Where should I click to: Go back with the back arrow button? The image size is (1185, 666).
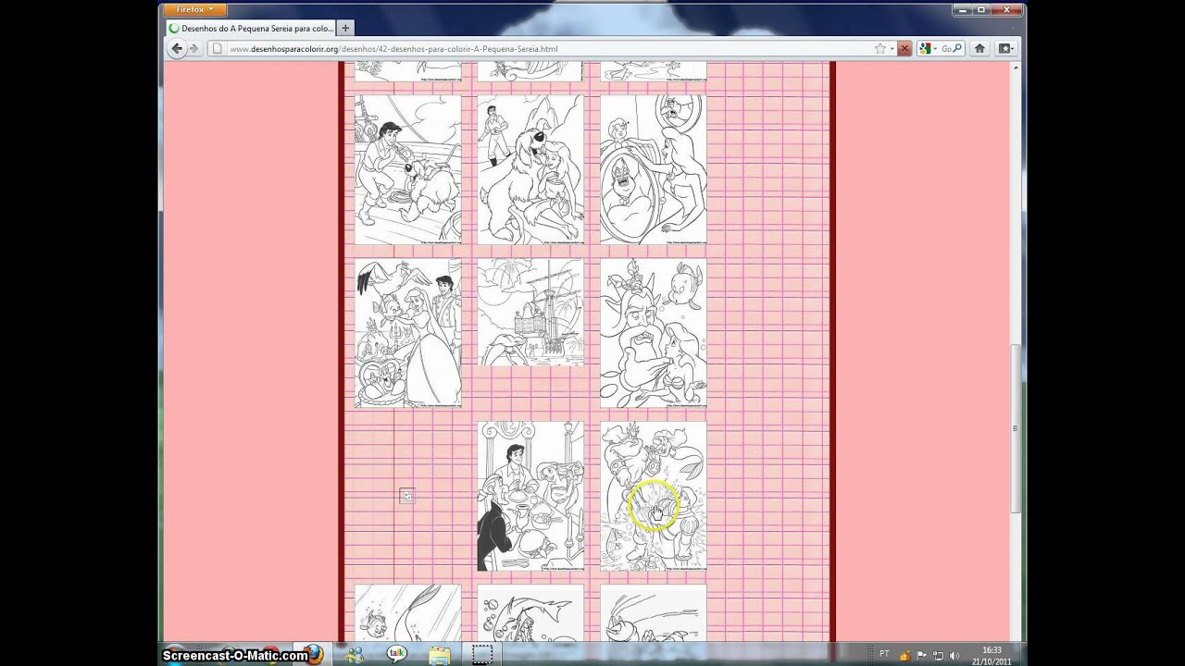178,48
